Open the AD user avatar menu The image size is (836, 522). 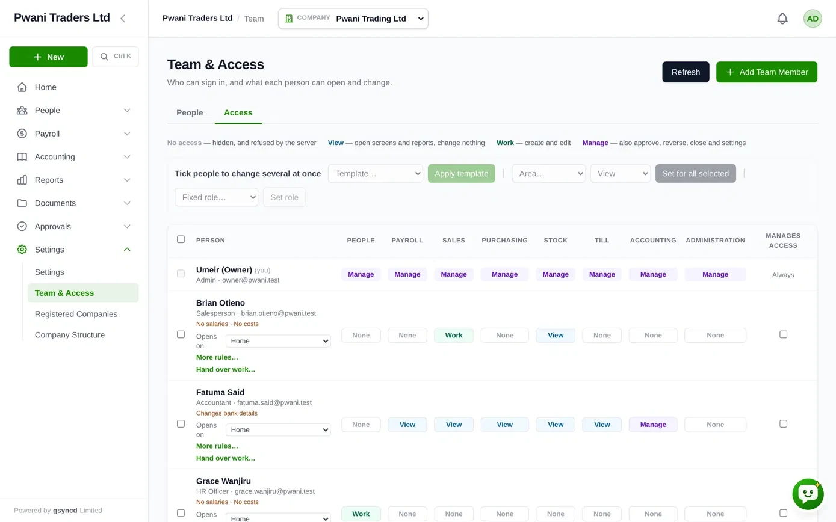coord(813,19)
